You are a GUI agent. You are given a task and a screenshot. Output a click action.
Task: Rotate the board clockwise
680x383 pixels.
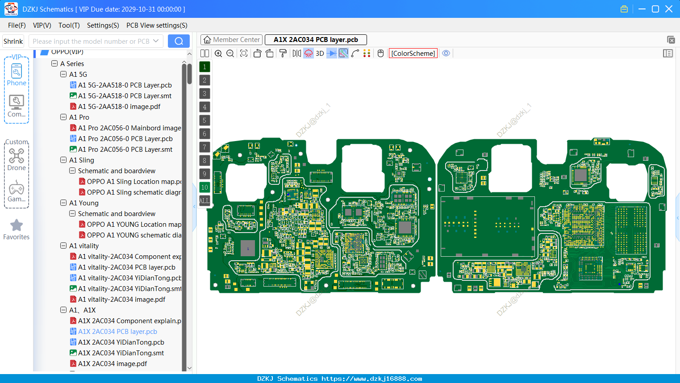[270, 53]
